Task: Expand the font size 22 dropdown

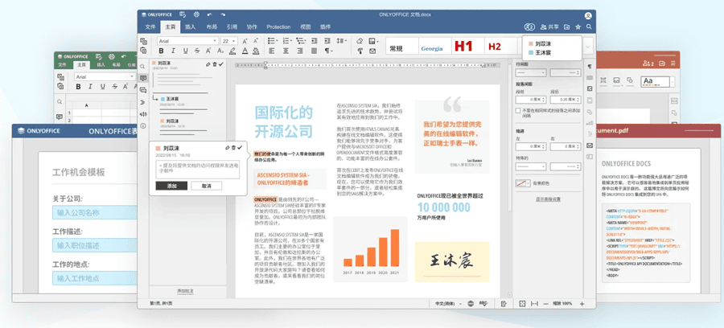Action: point(235,40)
